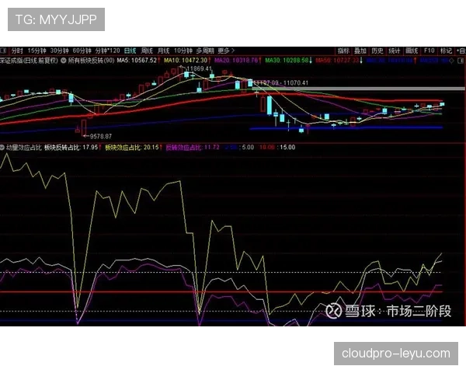This screenshot has height=373, width=466.
Task: Open the 多周期 multi-period view
Action: coord(205,51)
